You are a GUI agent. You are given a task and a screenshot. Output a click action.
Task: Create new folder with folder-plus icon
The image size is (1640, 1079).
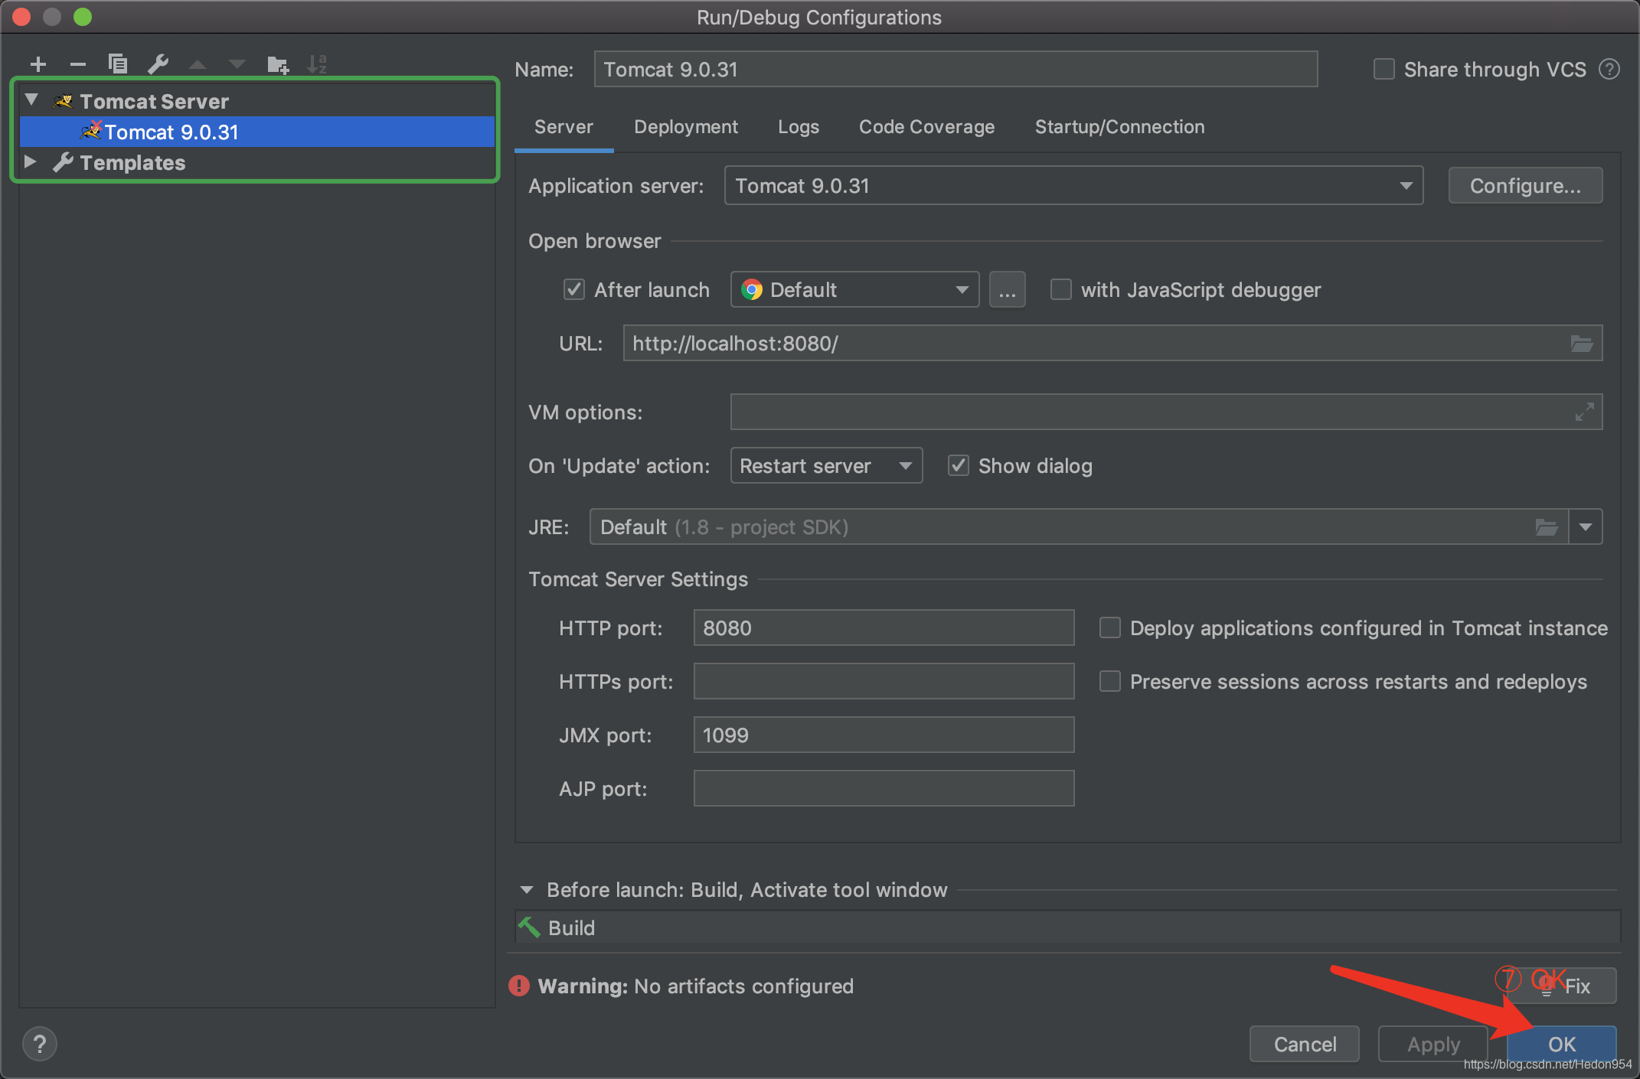(278, 65)
